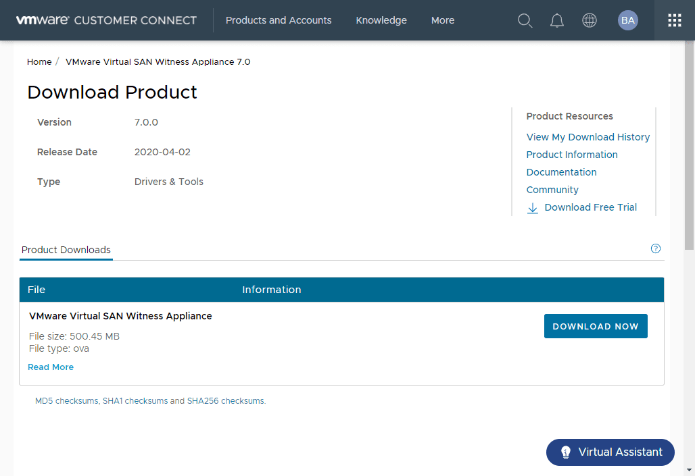Click the VMware Customer Connect logo
This screenshot has height=476, width=695.
(x=106, y=20)
